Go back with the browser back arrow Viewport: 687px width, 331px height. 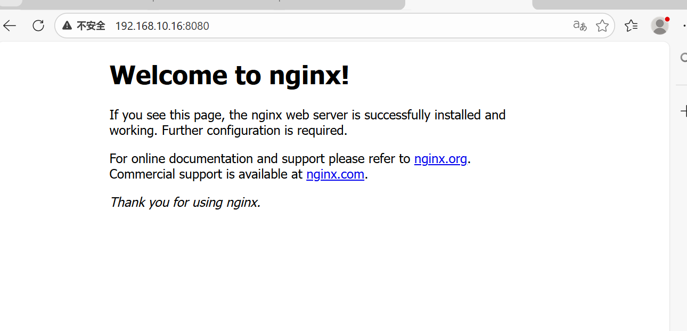(10, 26)
